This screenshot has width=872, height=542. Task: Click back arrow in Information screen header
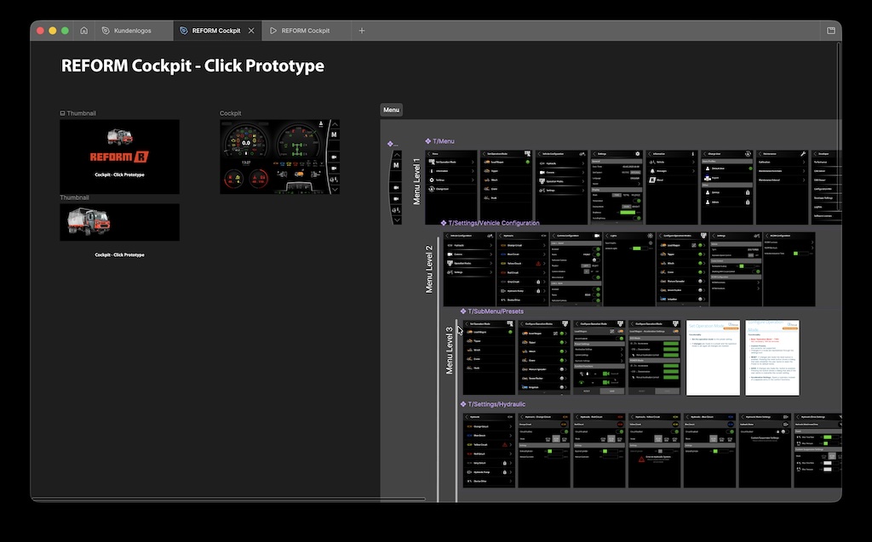coord(650,154)
